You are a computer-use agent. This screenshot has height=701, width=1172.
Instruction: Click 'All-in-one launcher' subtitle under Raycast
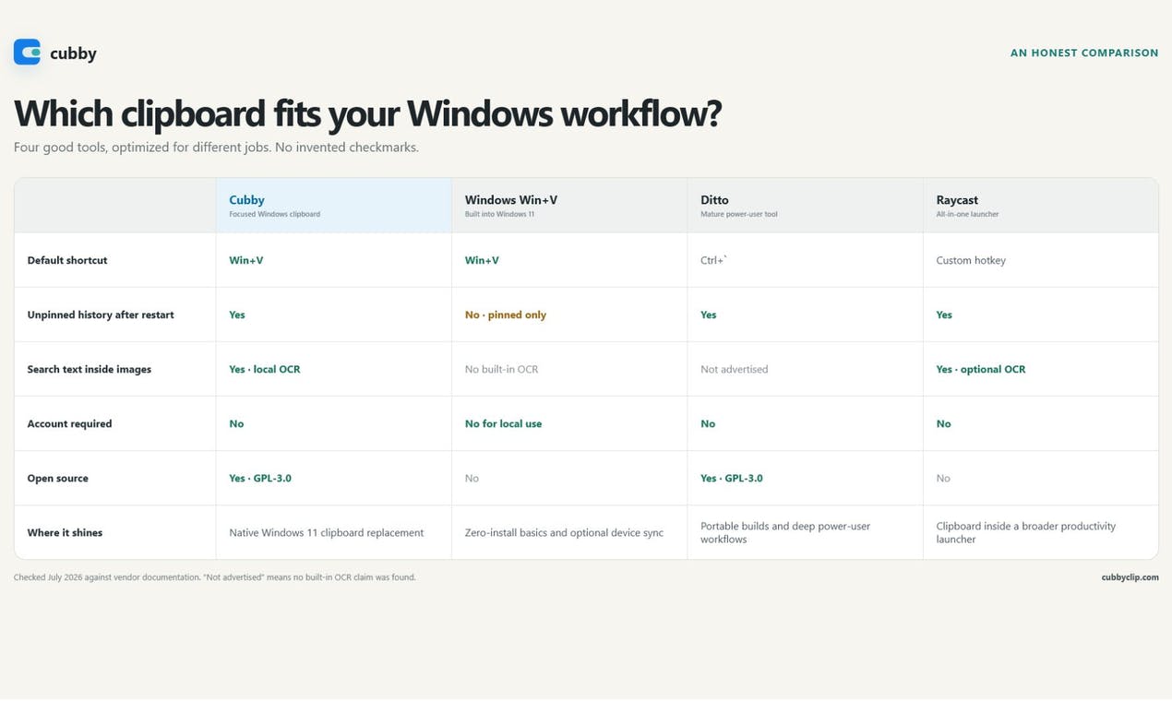pos(967,214)
